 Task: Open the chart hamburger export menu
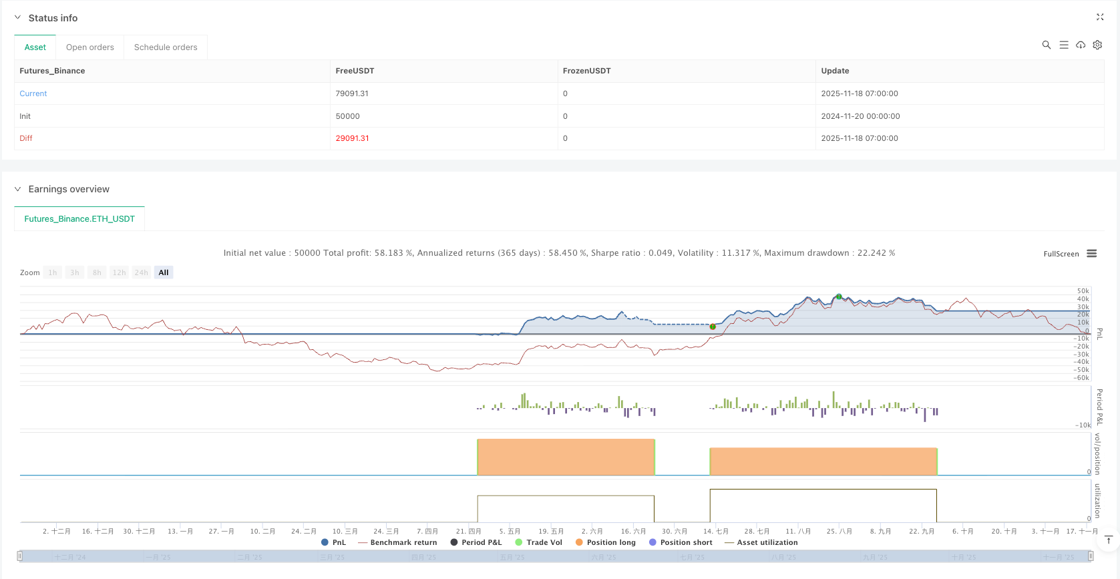coord(1092,254)
